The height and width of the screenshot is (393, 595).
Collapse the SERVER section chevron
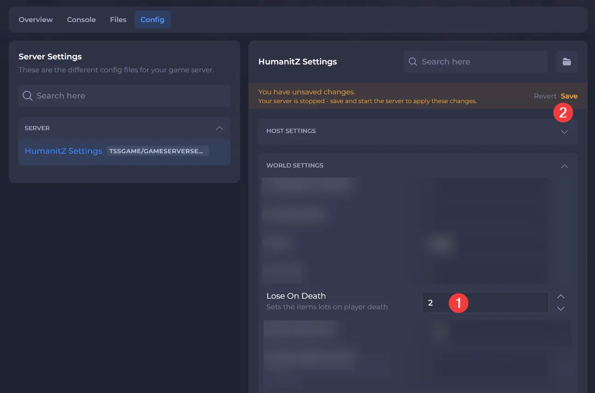pos(219,128)
